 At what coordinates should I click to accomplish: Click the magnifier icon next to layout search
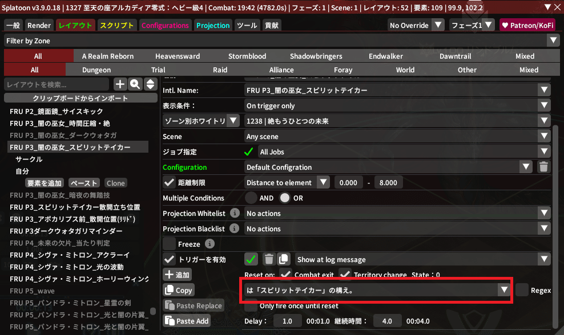tap(135, 84)
